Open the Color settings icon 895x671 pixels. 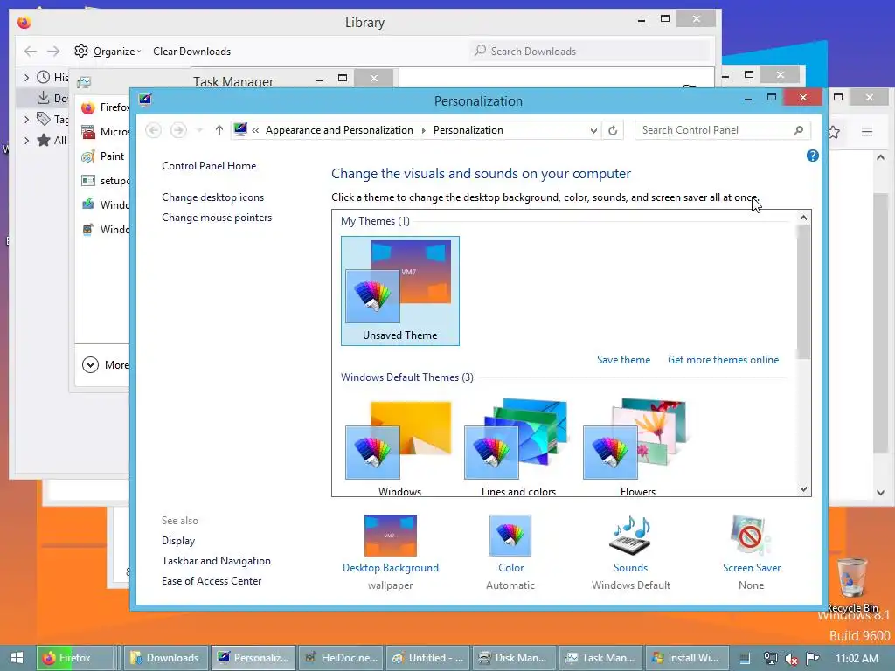(x=510, y=536)
